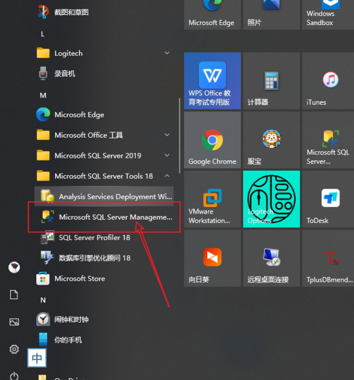Screen dimensions: 354x380
Task: Launch the voice recorder 录音机 icon
Action: pos(43,73)
